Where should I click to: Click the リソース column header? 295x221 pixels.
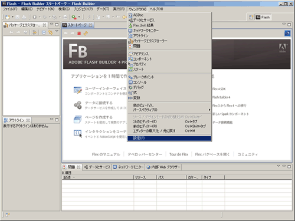click(x=145, y=177)
